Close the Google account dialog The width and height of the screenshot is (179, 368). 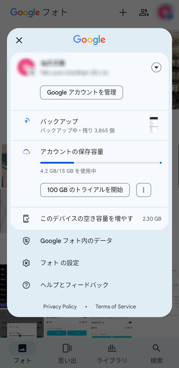coord(19,40)
